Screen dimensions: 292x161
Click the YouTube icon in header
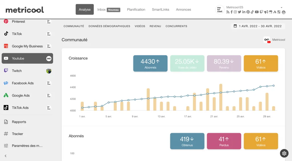click(257, 12)
